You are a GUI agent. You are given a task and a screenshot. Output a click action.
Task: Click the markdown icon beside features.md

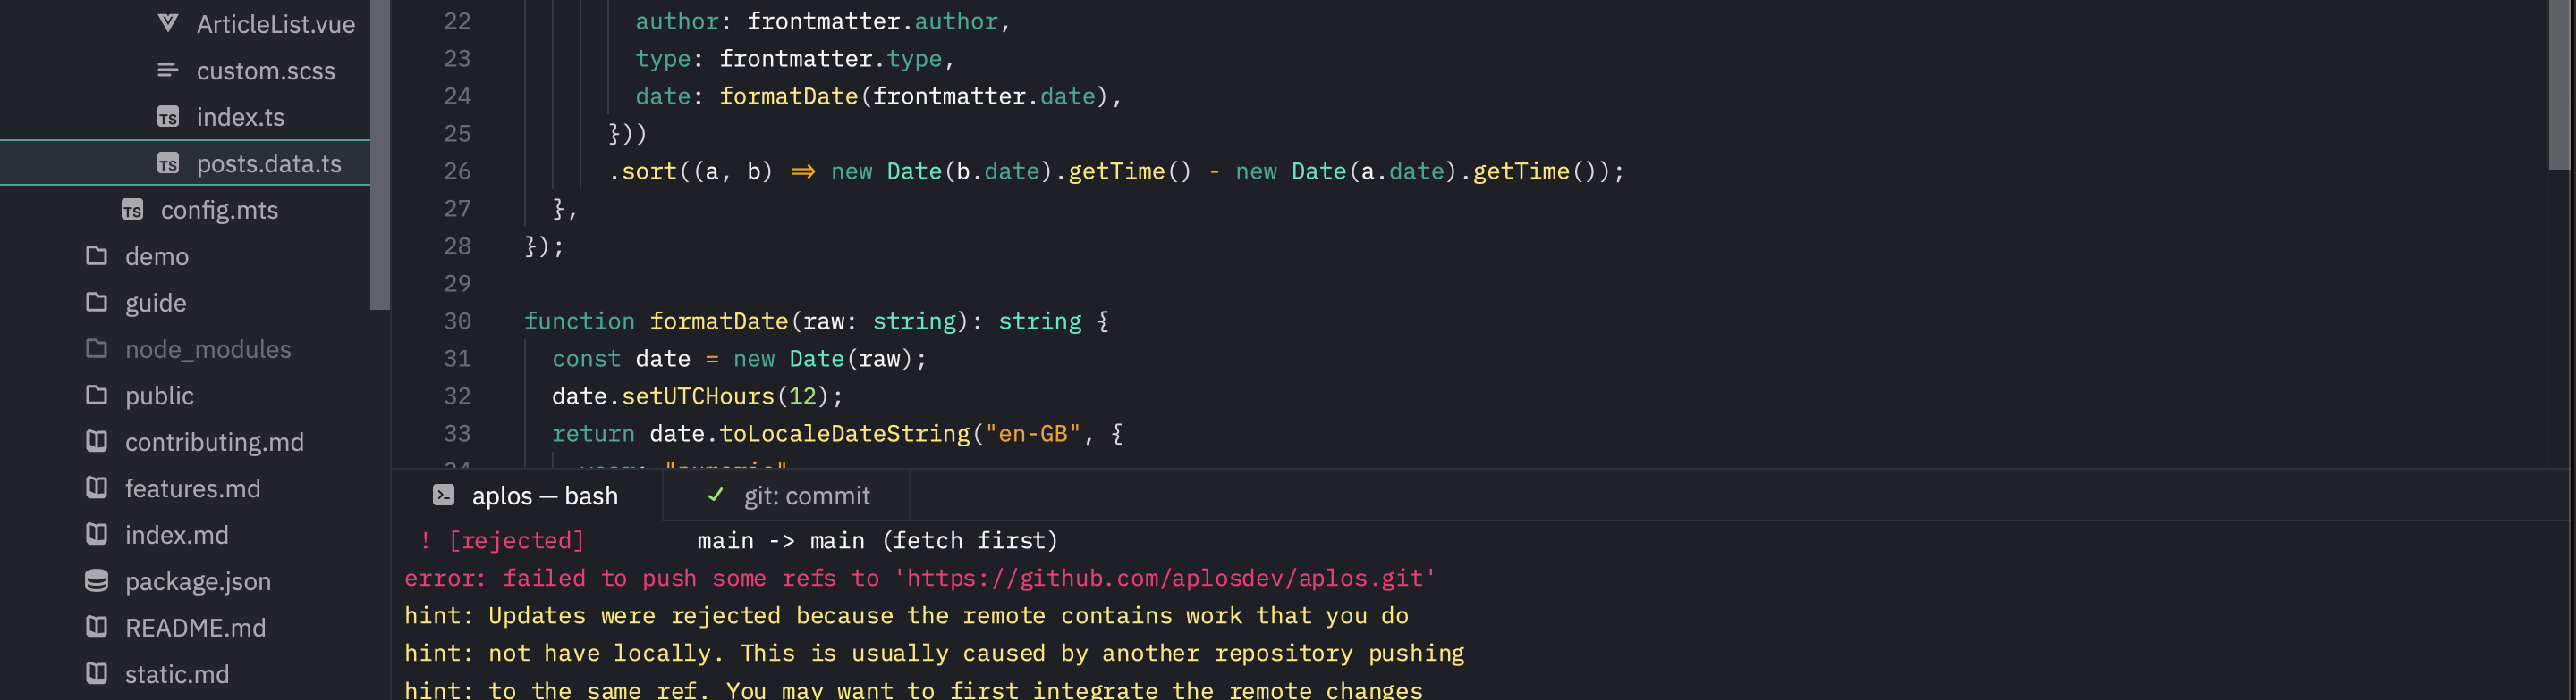(x=96, y=487)
